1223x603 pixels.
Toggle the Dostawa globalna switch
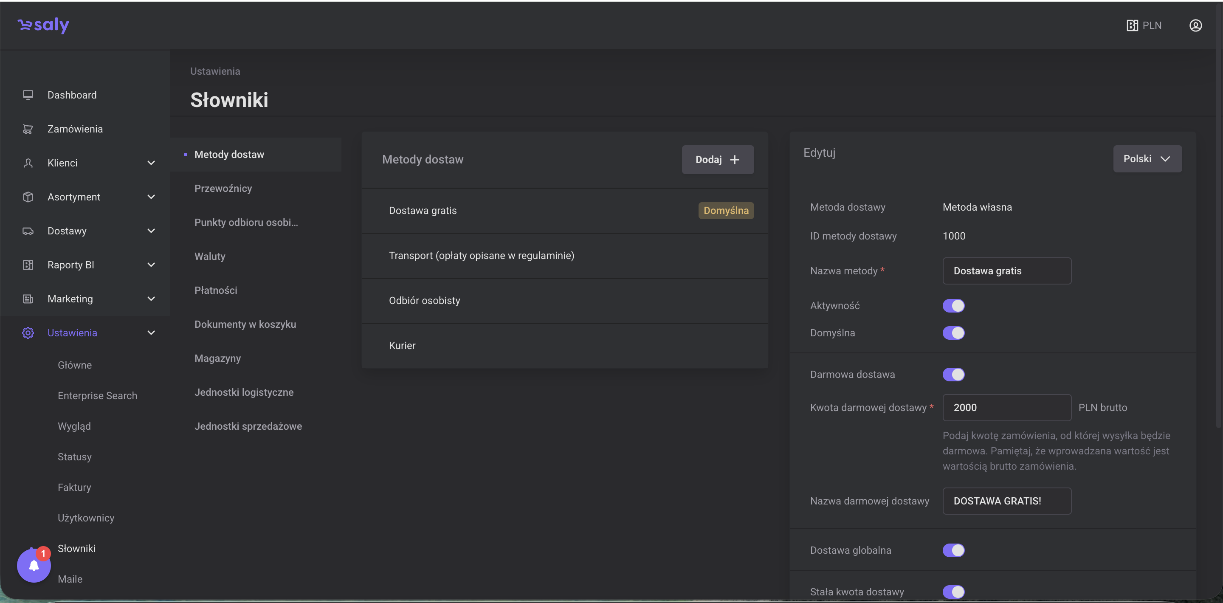tap(953, 550)
